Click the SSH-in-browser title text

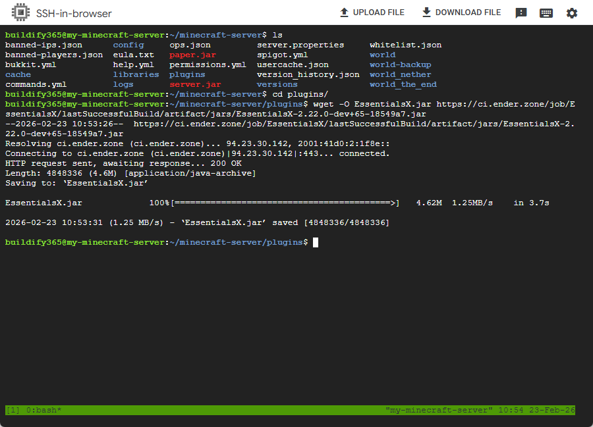point(74,14)
